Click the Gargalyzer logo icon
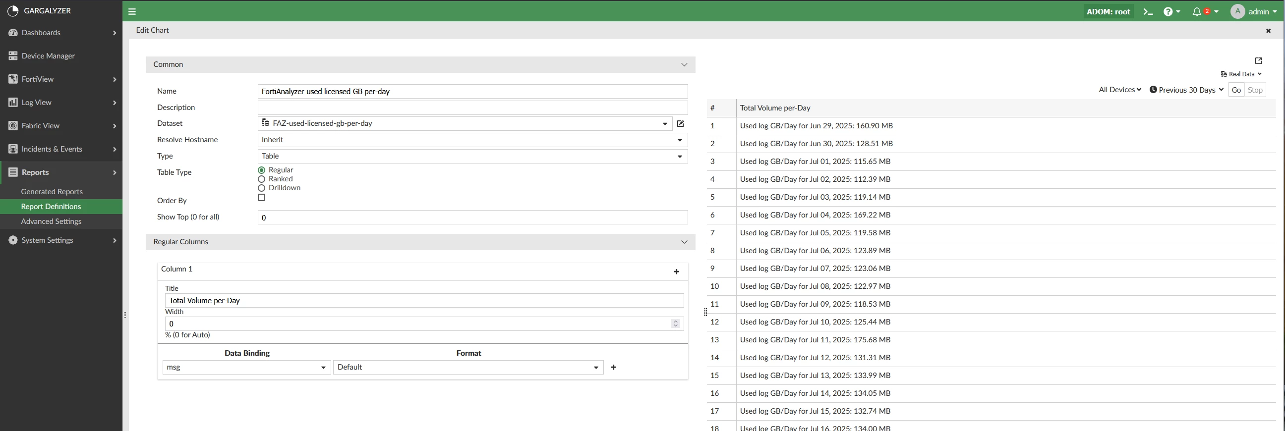1285x431 pixels. 13,10
